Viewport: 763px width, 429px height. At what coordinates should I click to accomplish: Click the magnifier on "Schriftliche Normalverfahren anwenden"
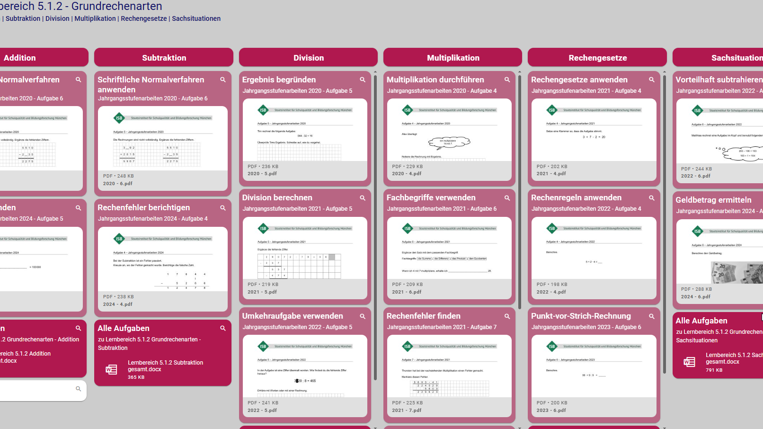[222, 80]
